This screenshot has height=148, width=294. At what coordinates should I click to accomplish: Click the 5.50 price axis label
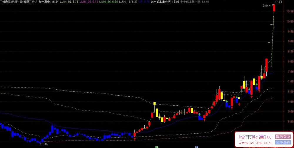click(290, 112)
